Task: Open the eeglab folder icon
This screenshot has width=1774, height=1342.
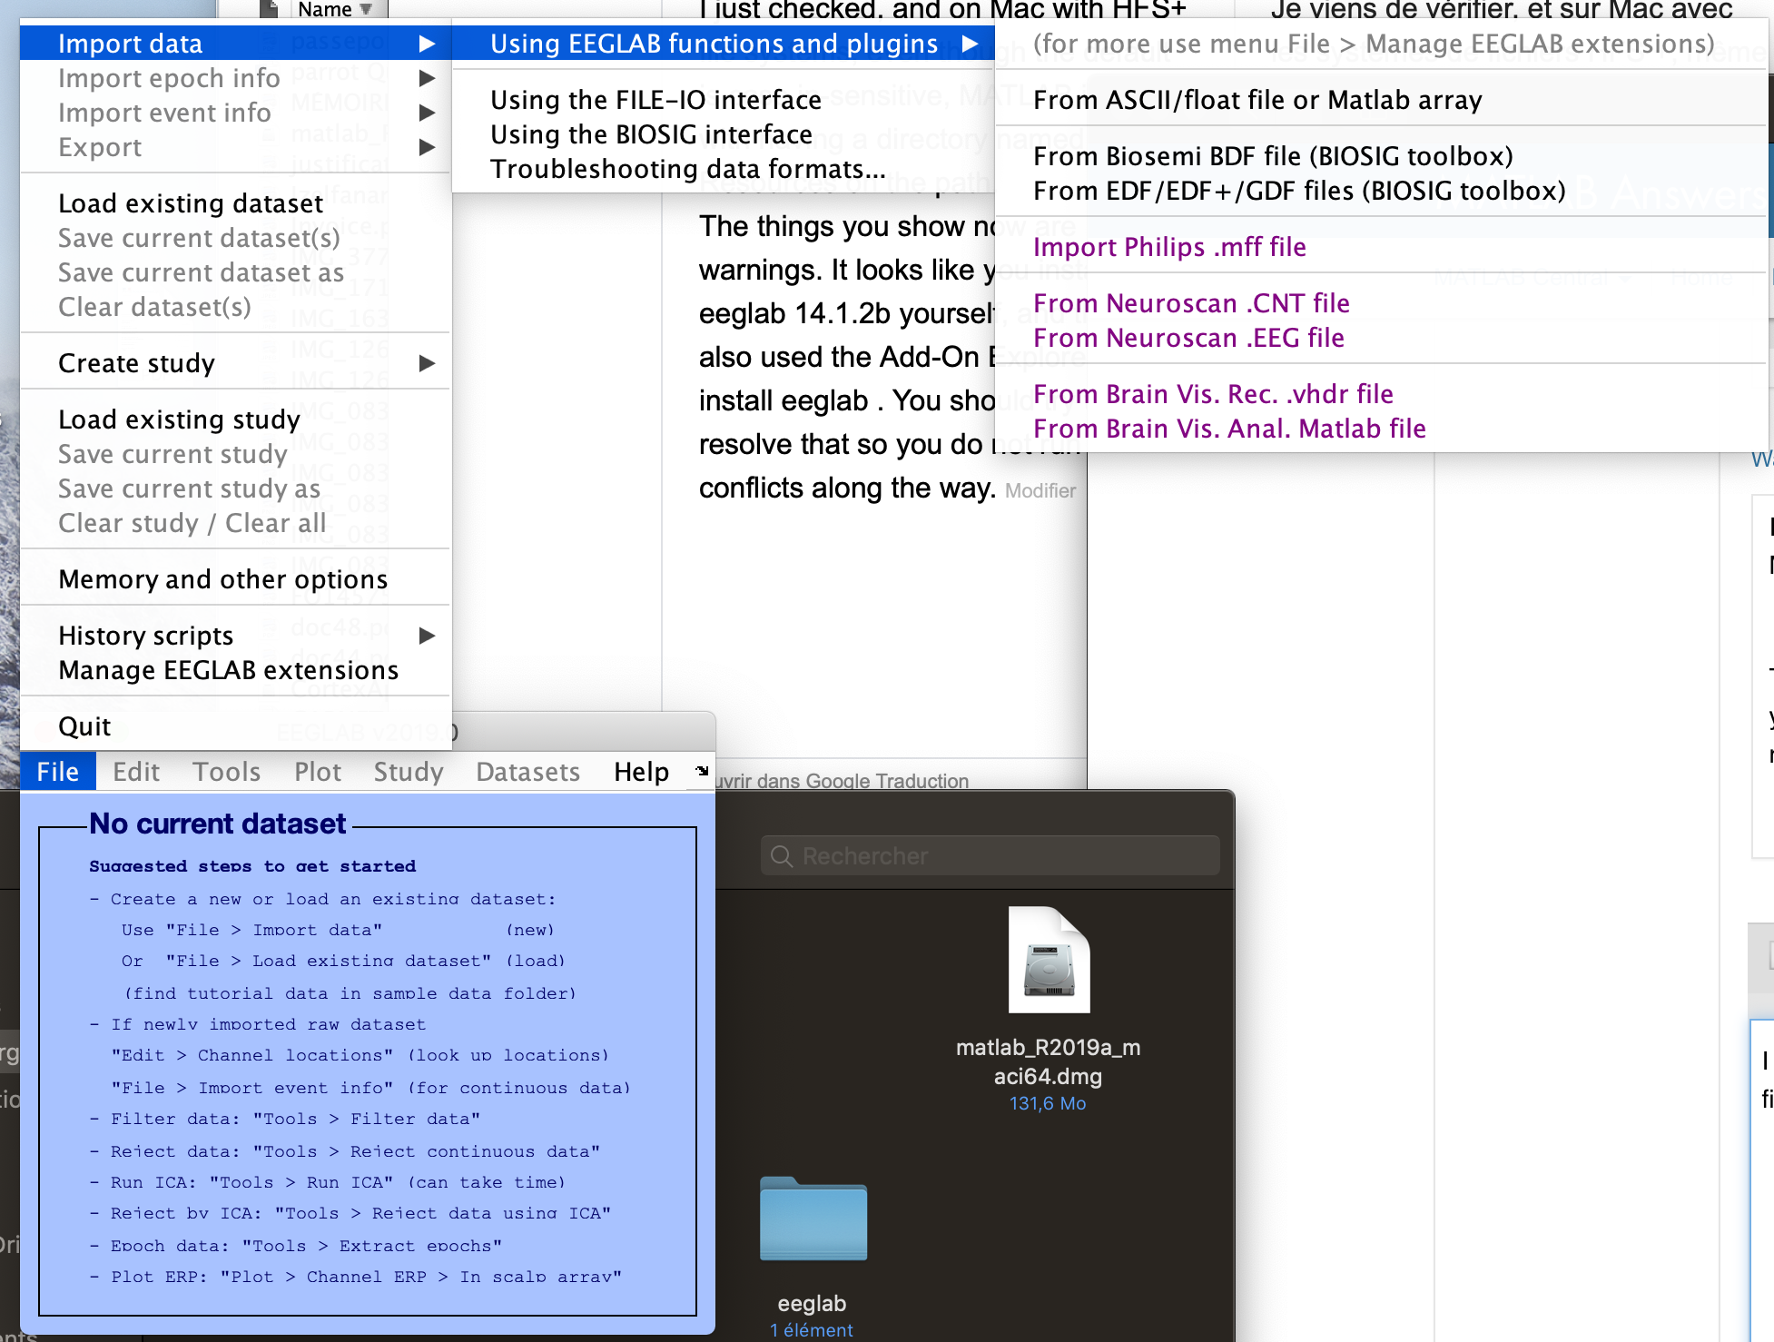Action: click(x=813, y=1219)
